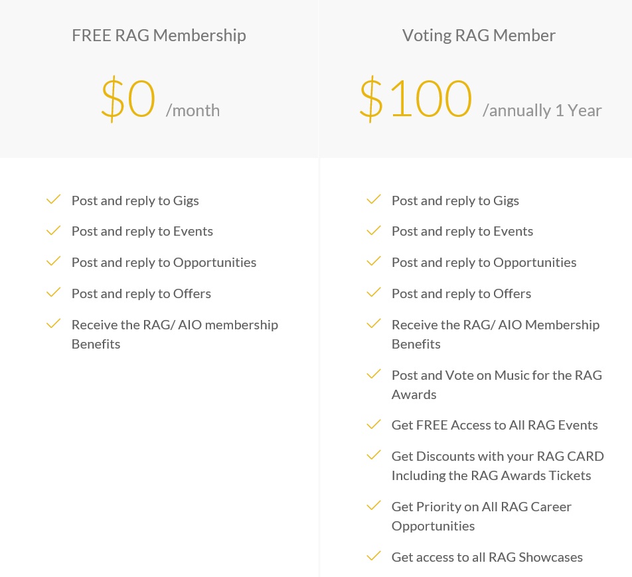The height and width of the screenshot is (577, 632).
Task: Click checkmark beside Get Priority on All RAG Career
Action: (x=374, y=505)
